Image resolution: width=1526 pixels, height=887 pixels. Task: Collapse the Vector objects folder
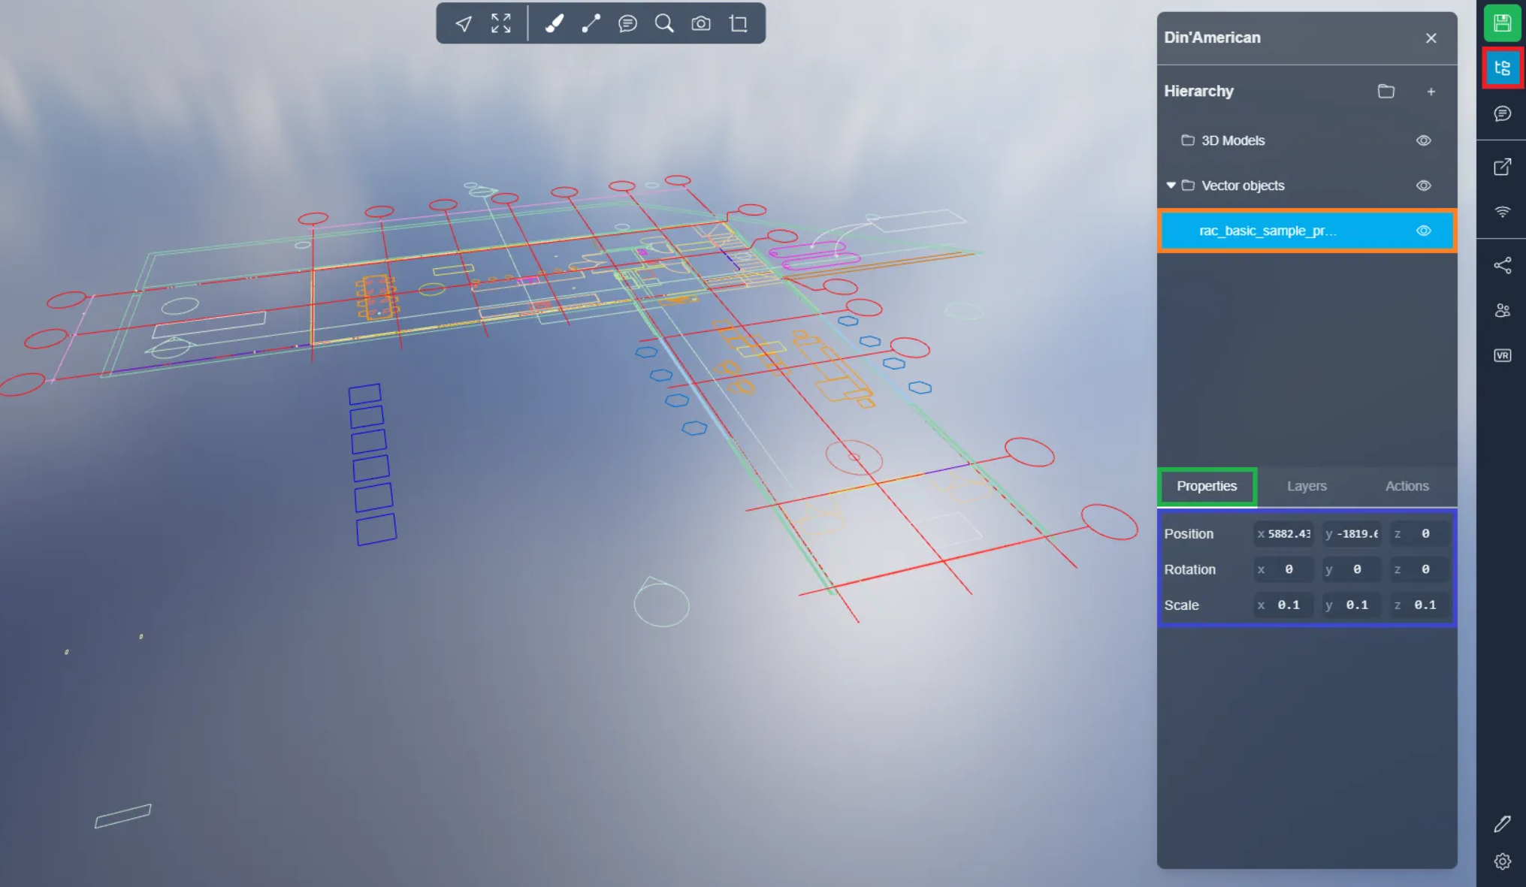point(1171,185)
